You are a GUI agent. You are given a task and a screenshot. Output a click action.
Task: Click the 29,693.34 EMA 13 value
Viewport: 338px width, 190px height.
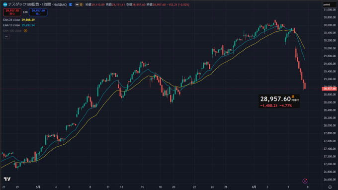(28, 25)
